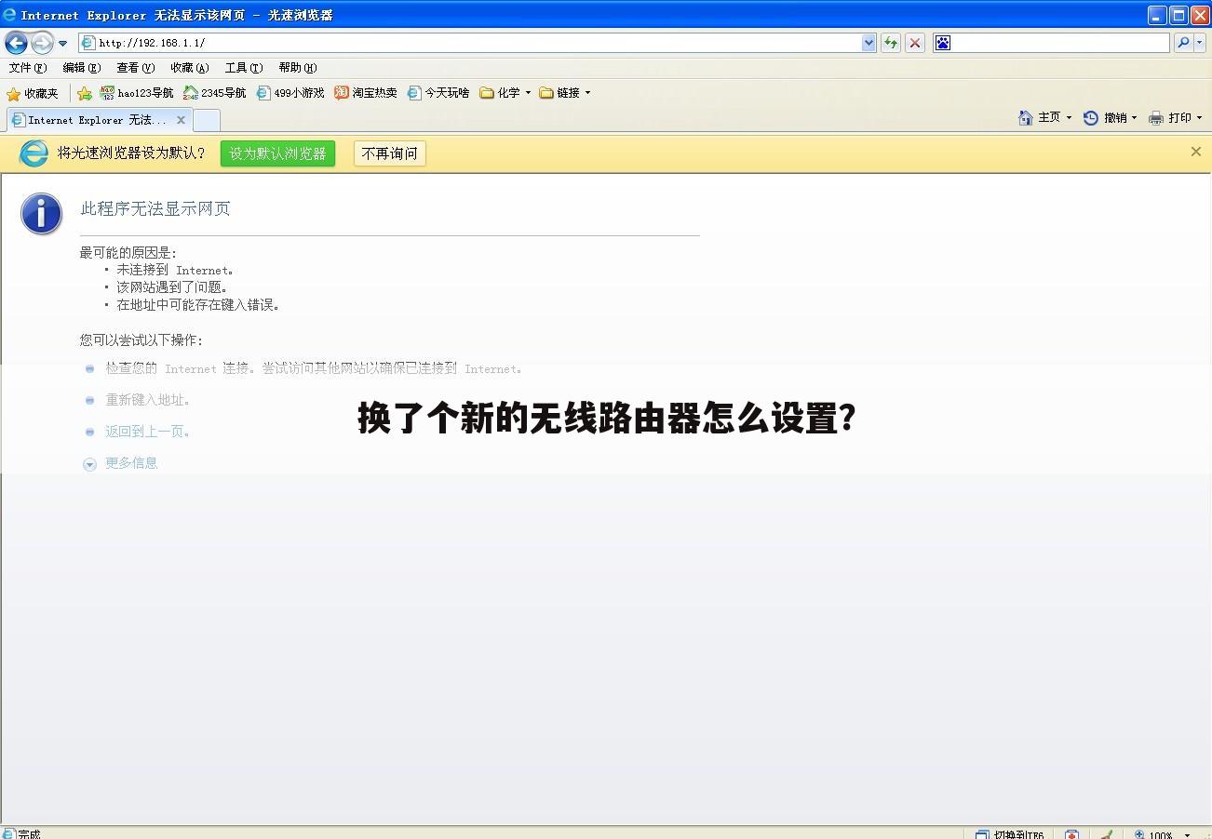This screenshot has width=1212, height=839.
Task: Click the 此程序无法显示网页 heading
Action: point(155,208)
